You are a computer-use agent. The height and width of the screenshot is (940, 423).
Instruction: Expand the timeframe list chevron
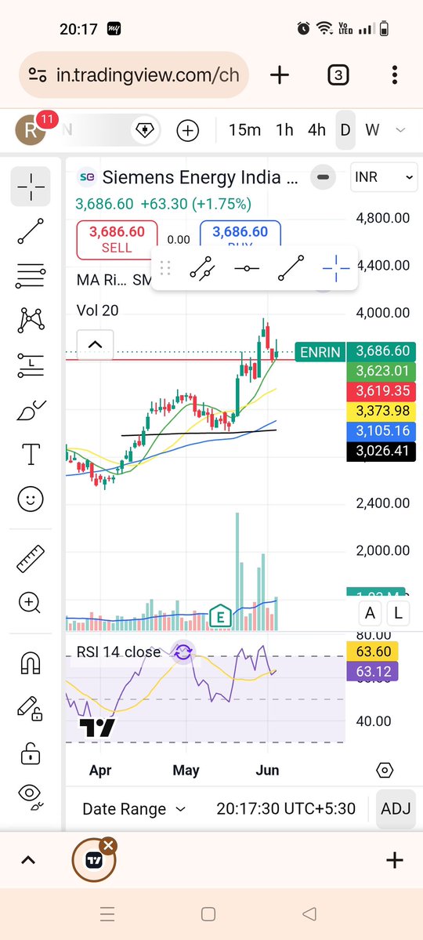(x=401, y=130)
